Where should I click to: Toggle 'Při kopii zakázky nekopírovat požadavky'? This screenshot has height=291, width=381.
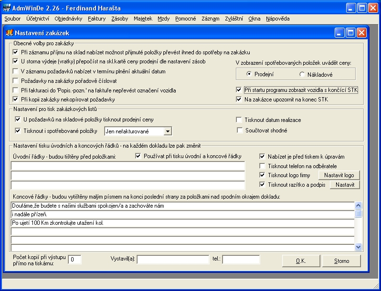click(x=16, y=100)
